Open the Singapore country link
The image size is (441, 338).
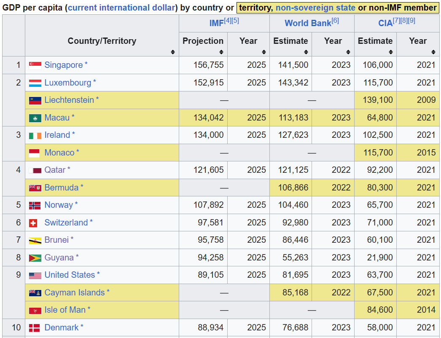64,65
